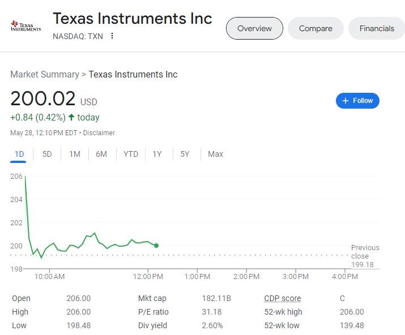
Task: Open the three-dot menu beside NASDAQ: TXN
Action: pos(112,36)
